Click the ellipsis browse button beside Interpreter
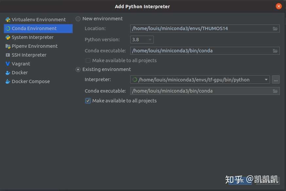This screenshot has height=191, width=286. [276, 80]
